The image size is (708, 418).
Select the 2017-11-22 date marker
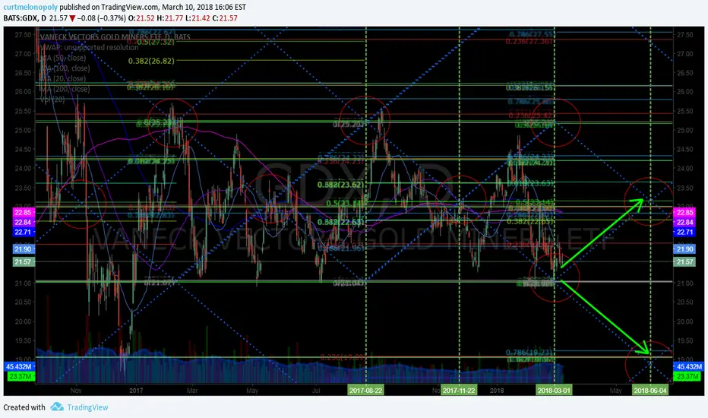click(x=459, y=390)
